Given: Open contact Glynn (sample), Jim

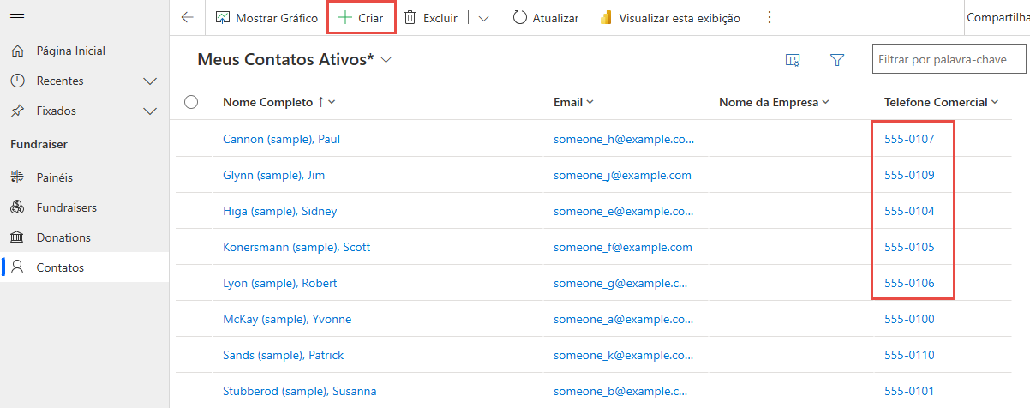Looking at the screenshot, I should pos(273,175).
